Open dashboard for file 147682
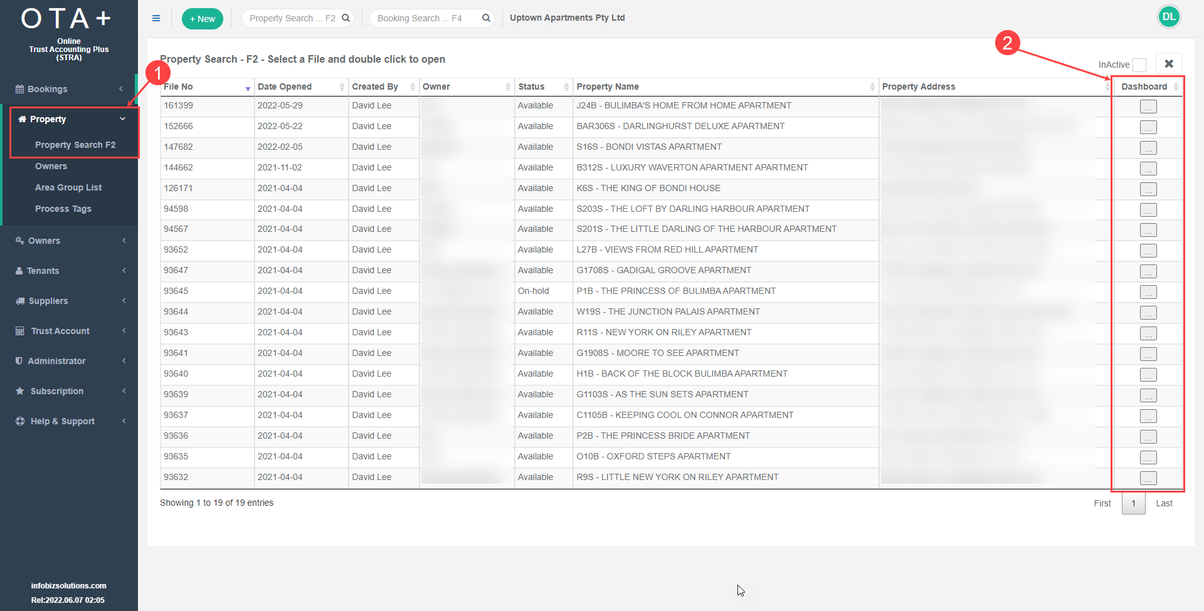The image size is (1204, 611). 1148,149
